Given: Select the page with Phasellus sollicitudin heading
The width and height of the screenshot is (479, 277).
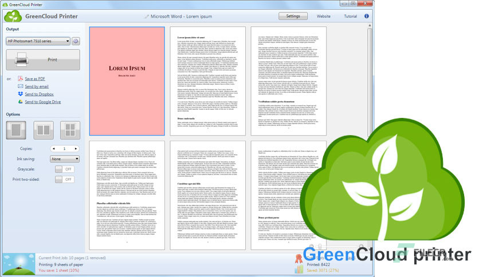Looking at the screenshot, I should pos(127,195).
